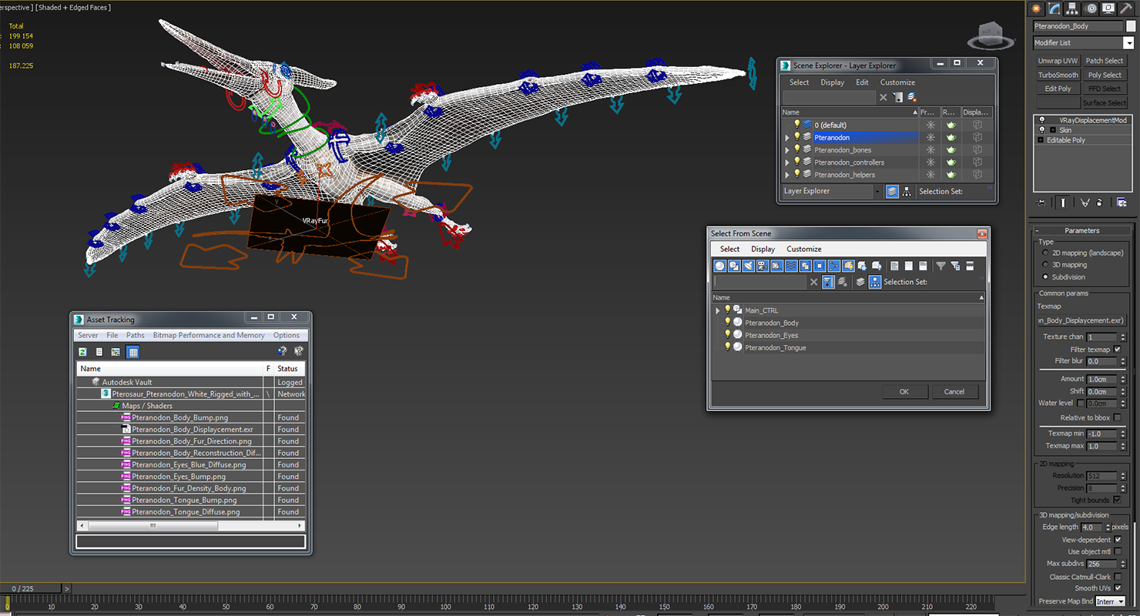Toggle View-dependent checkbox
This screenshot has height=616, width=1140.
[1118, 540]
